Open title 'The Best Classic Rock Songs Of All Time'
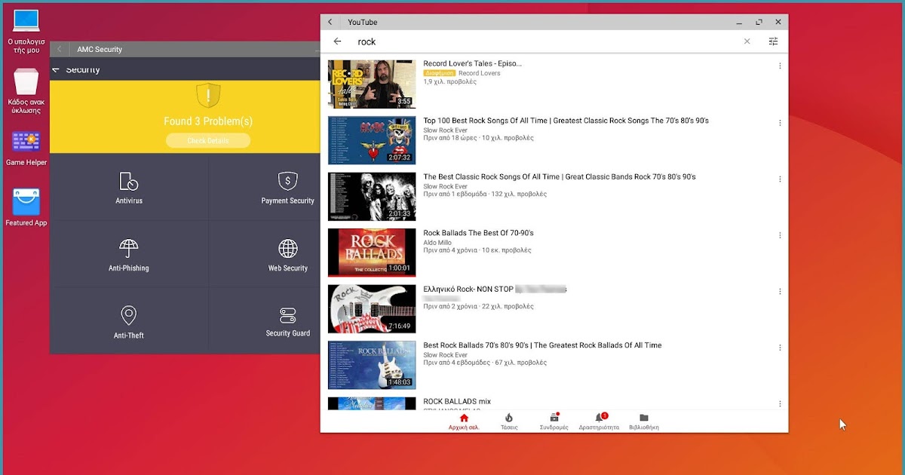 [560, 177]
